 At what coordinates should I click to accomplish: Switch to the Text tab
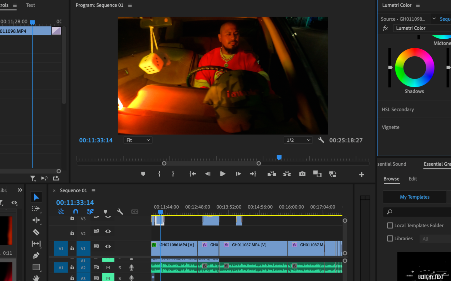pyautogui.click(x=31, y=5)
